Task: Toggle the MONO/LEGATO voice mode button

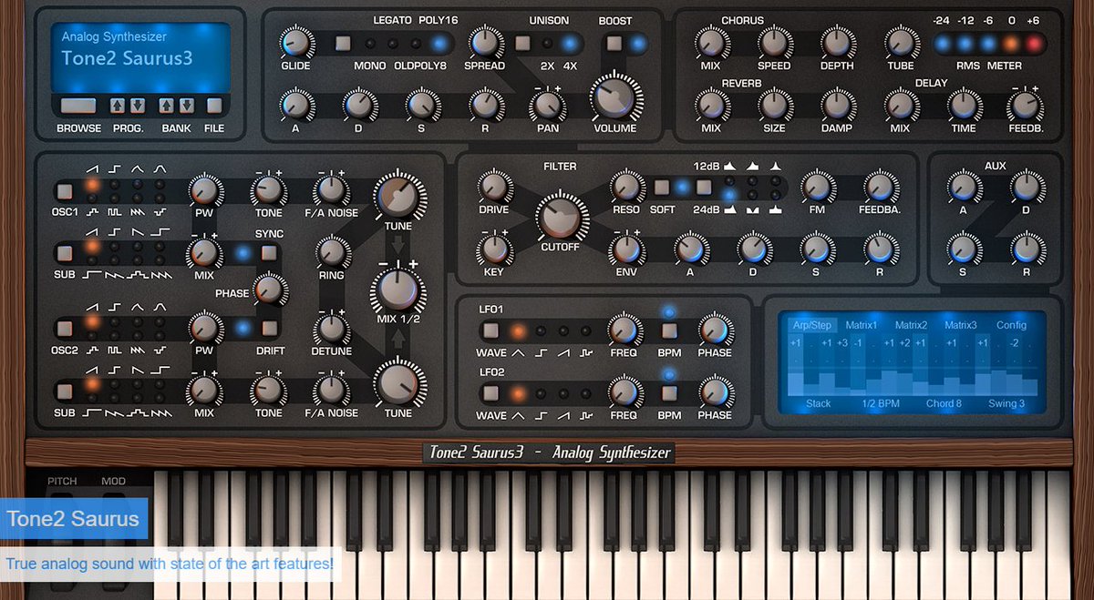Action: pyautogui.click(x=343, y=43)
